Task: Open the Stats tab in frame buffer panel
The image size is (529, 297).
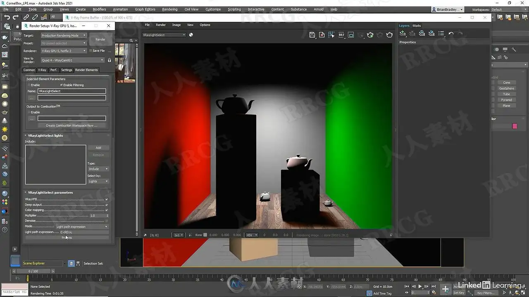Action: [x=417, y=26]
